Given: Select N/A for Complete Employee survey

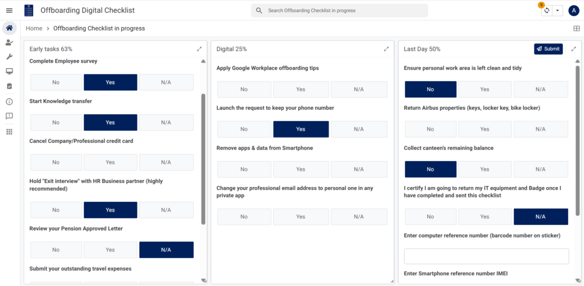Looking at the screenshot, I should (x=166, y=82).
